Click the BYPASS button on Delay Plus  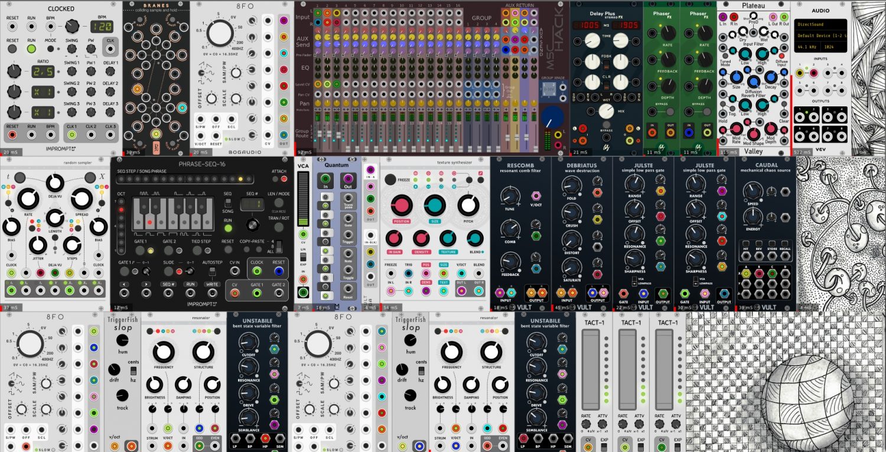[x=606, y=125]
